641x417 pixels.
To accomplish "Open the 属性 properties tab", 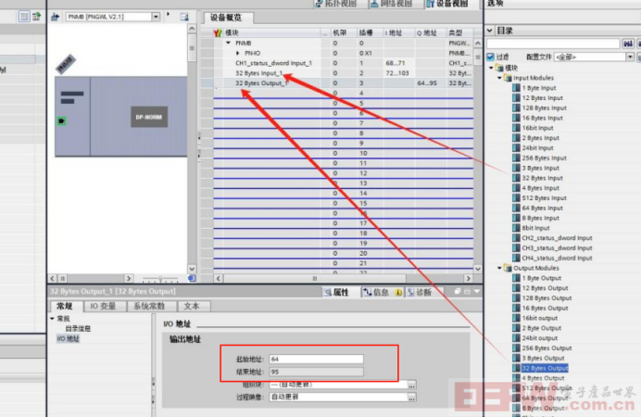I will [337, 292].
